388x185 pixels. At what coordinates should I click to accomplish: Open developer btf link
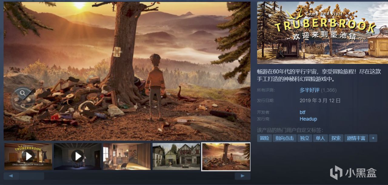(303, 112)
